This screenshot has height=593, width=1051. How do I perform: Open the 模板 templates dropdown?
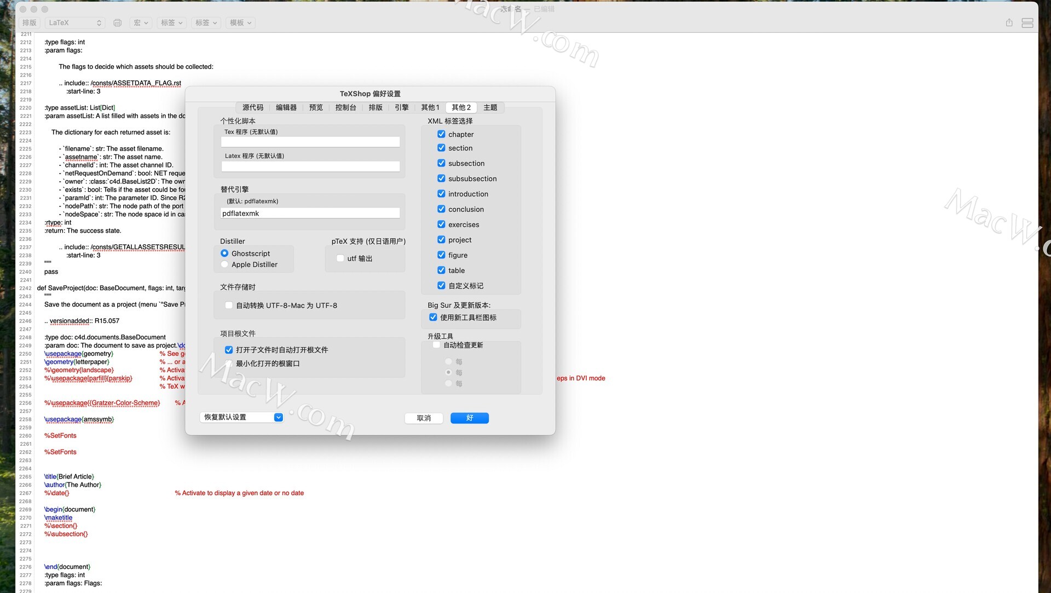click(240, 23)
